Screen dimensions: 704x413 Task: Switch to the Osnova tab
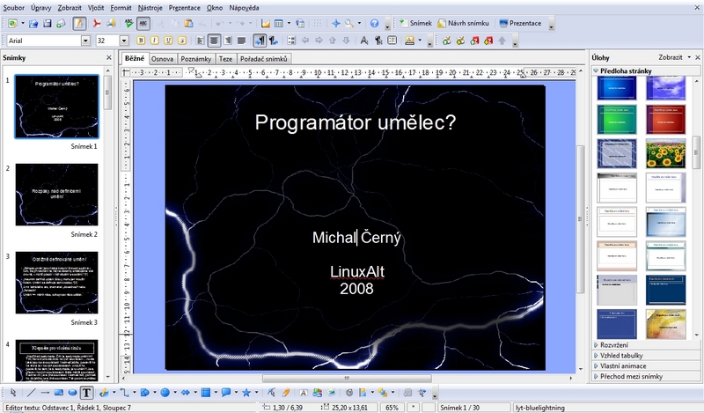point(162,59)
